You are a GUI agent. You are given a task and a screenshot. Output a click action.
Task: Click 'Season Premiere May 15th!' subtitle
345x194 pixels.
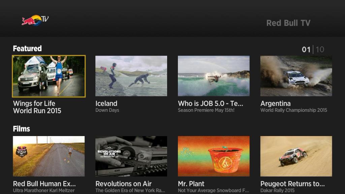click(x=206, y=110)
